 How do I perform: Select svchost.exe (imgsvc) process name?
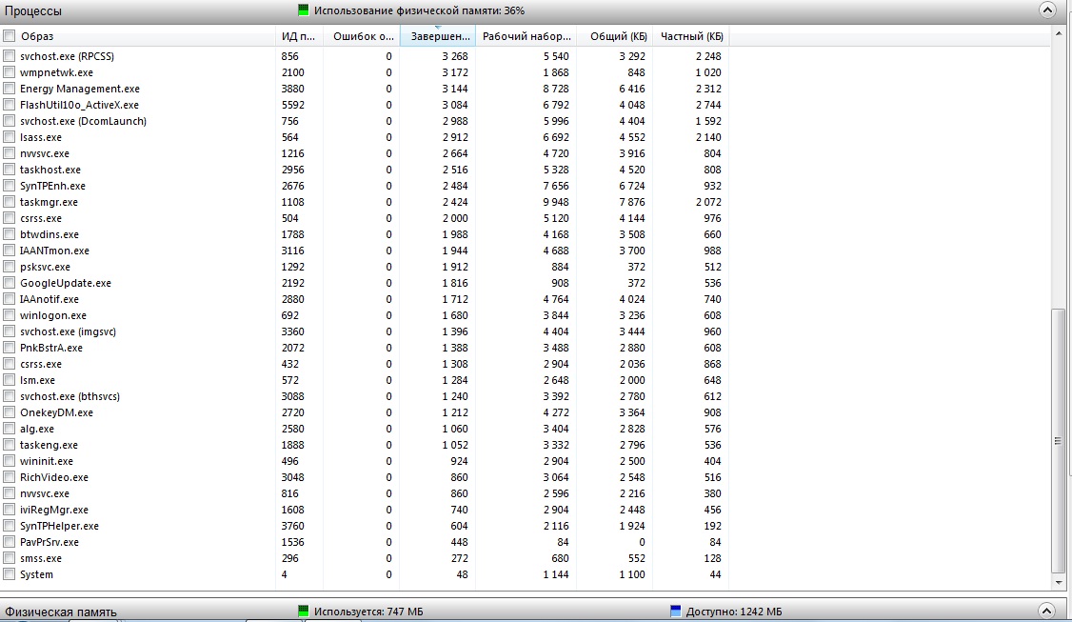(68, 331)
